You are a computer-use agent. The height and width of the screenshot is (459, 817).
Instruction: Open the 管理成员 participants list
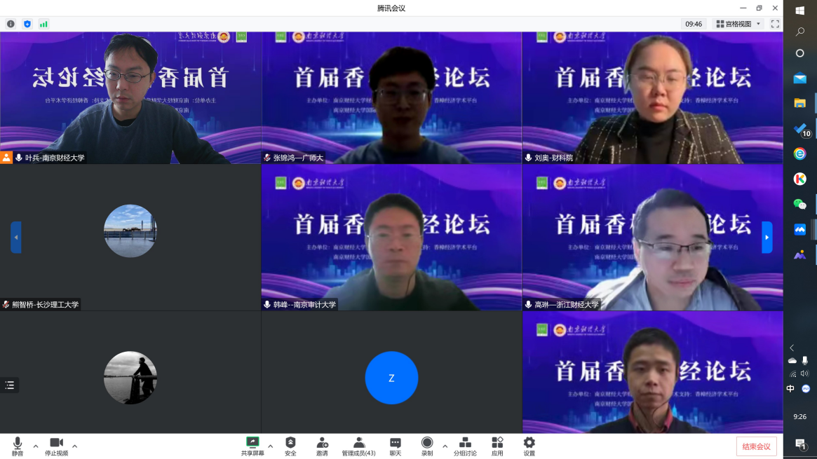click(359, 446)
